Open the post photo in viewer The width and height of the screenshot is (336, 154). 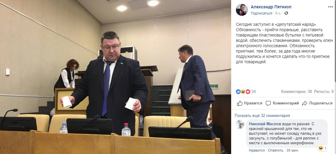[116, 77]
